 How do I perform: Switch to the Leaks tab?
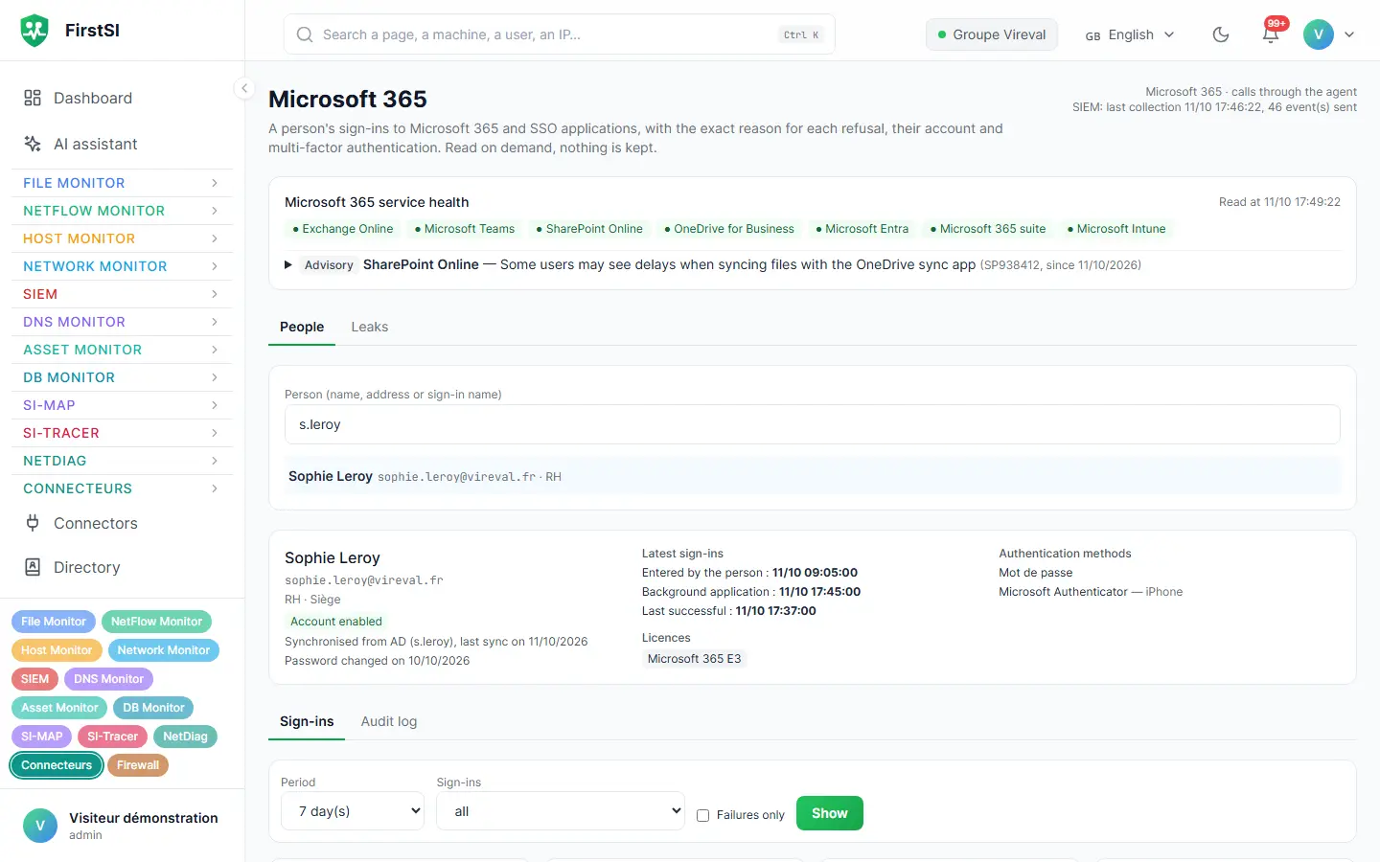370,327
